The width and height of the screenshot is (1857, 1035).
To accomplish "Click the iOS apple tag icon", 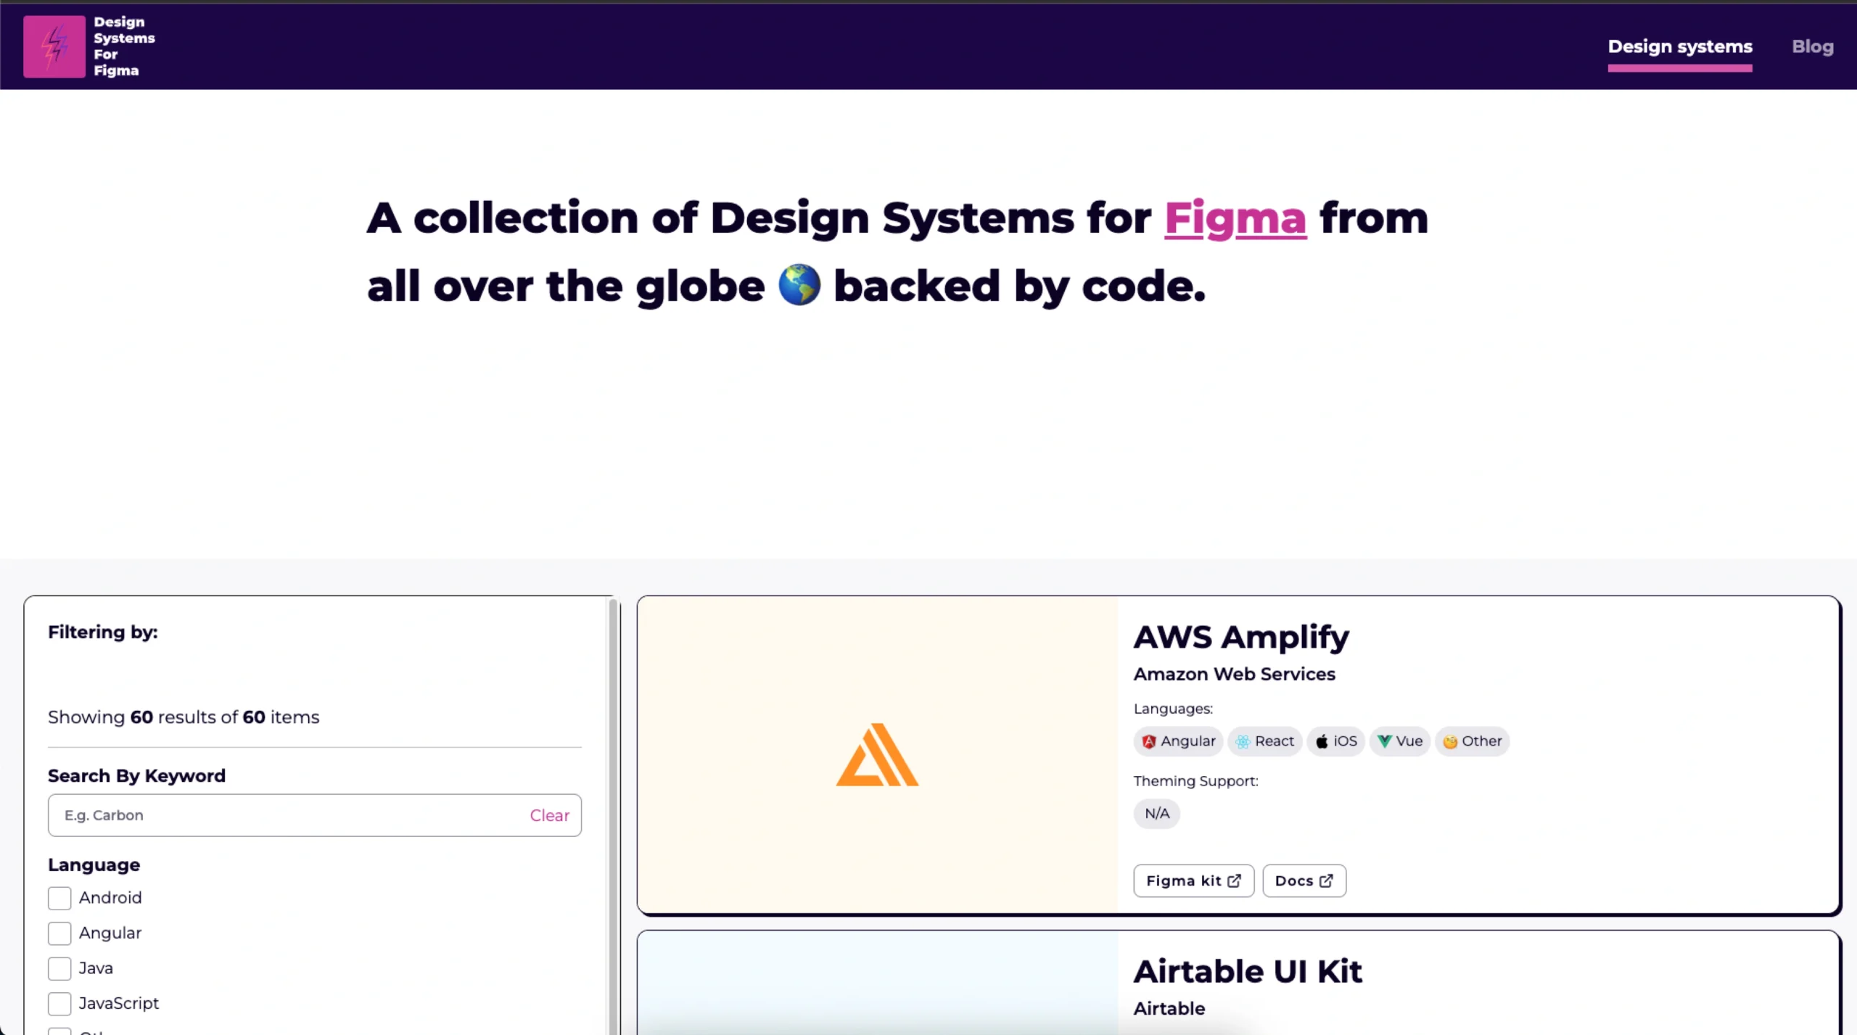I will pyautogui.click(x=1322, y=741).
